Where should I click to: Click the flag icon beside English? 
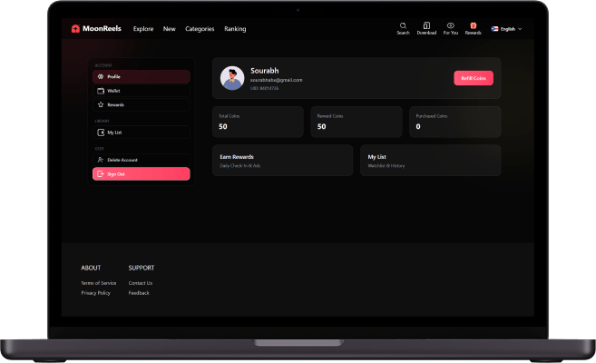pos(494,28)
